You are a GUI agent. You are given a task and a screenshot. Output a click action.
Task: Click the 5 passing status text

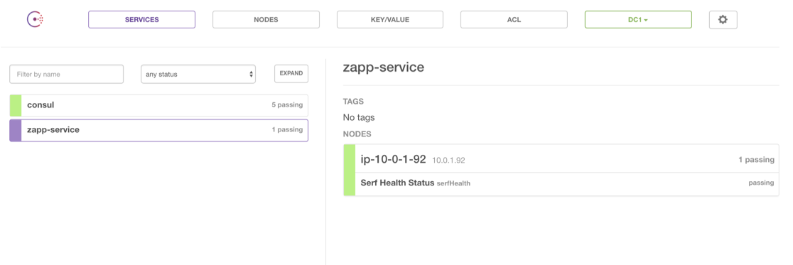click(x=287, y=105)
